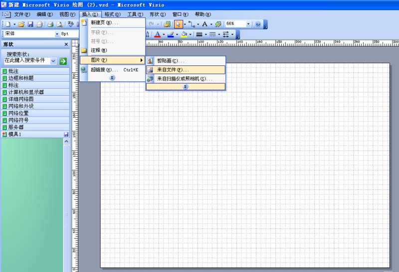The width and height of the screenshot is (399, 272).
Task: Click the Print Preview icon
Action: 59,24
